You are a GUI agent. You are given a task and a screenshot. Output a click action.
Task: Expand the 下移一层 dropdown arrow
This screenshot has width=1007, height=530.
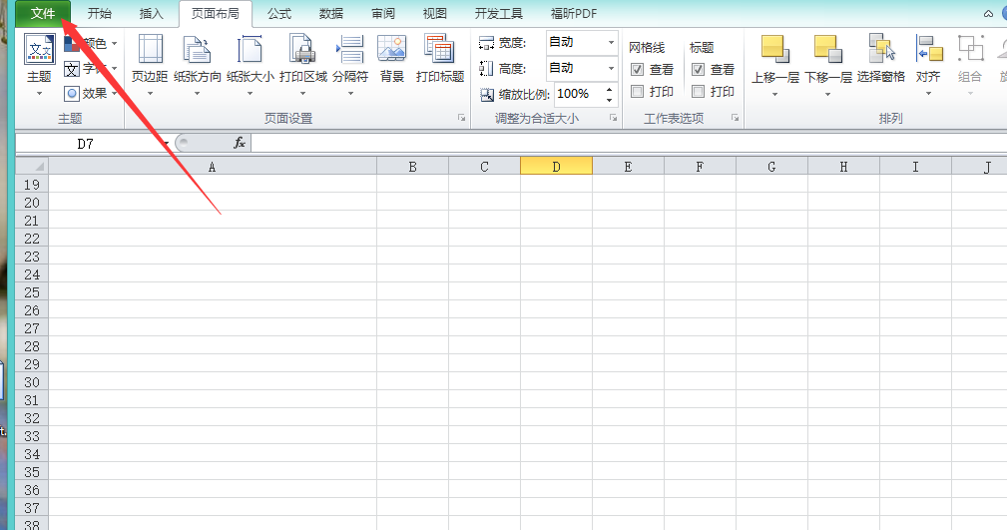(x=827, y=95)
